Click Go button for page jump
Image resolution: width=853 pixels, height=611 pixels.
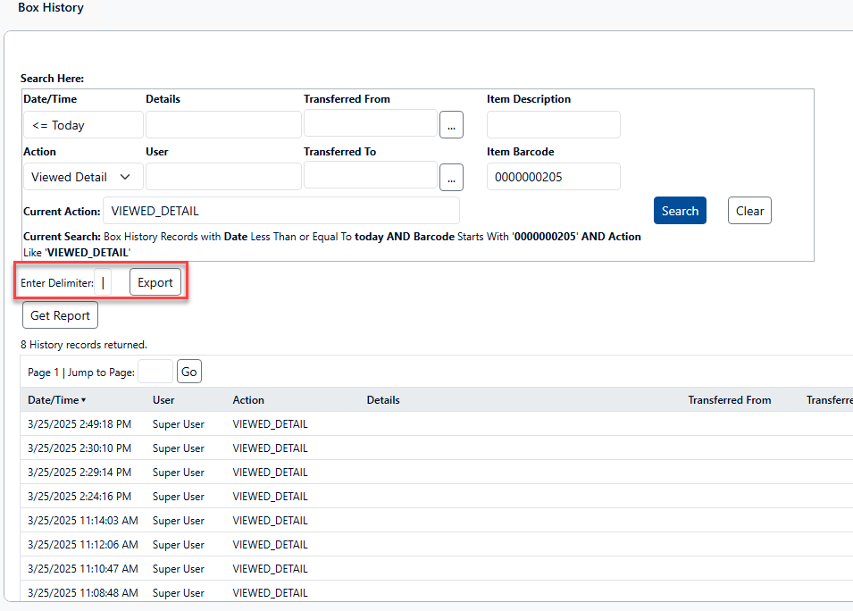click(189, 372)
